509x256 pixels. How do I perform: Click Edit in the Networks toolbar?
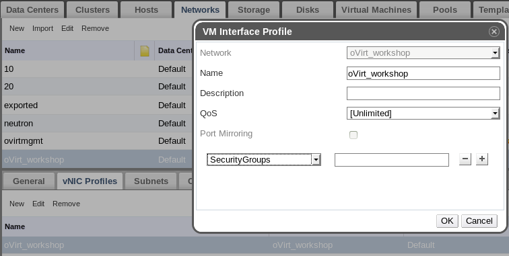pos(67,28)
